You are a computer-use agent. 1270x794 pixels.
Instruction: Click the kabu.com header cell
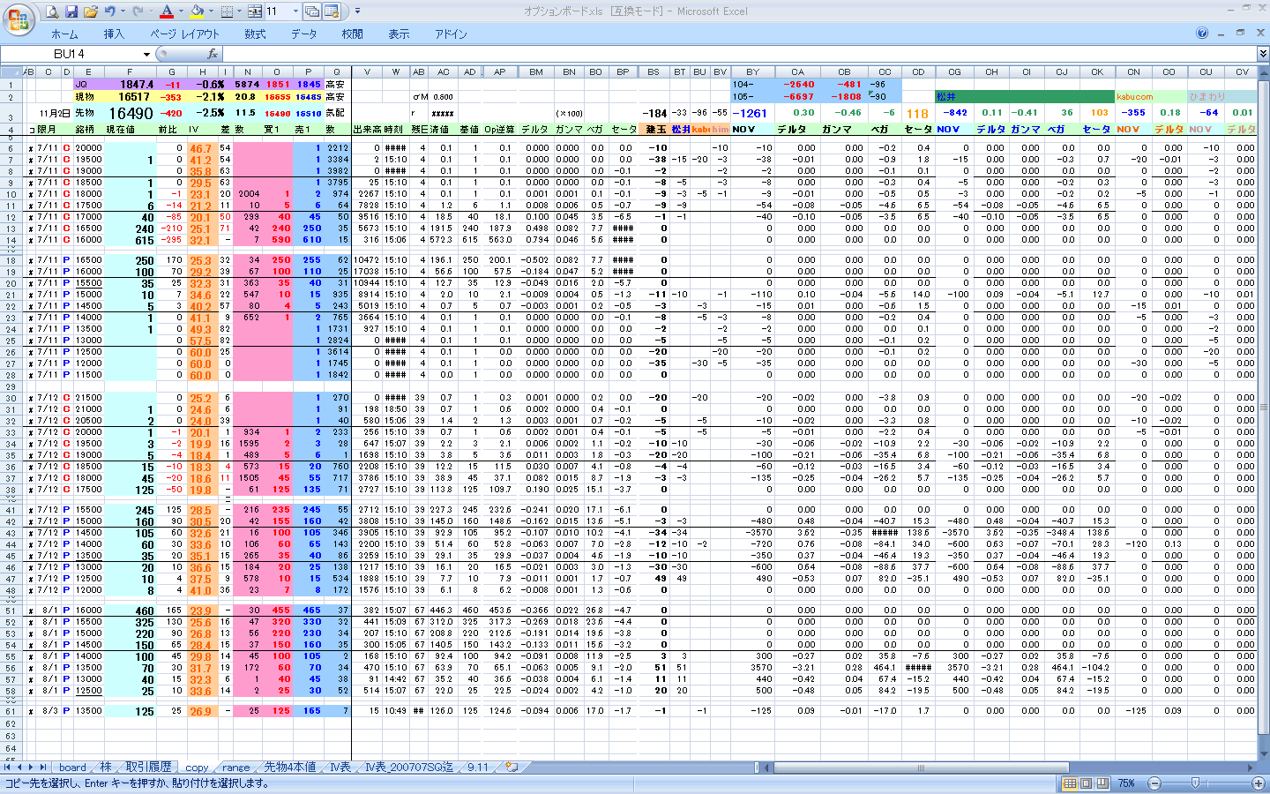point(1152,97)
